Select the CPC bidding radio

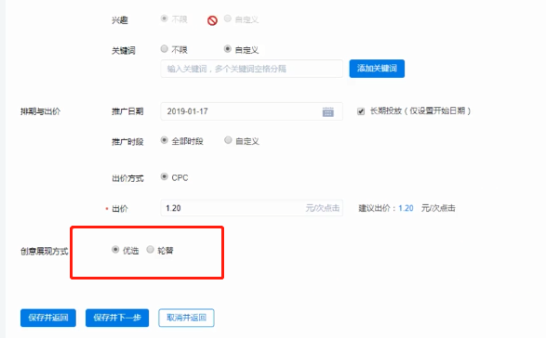coord(165,176)
